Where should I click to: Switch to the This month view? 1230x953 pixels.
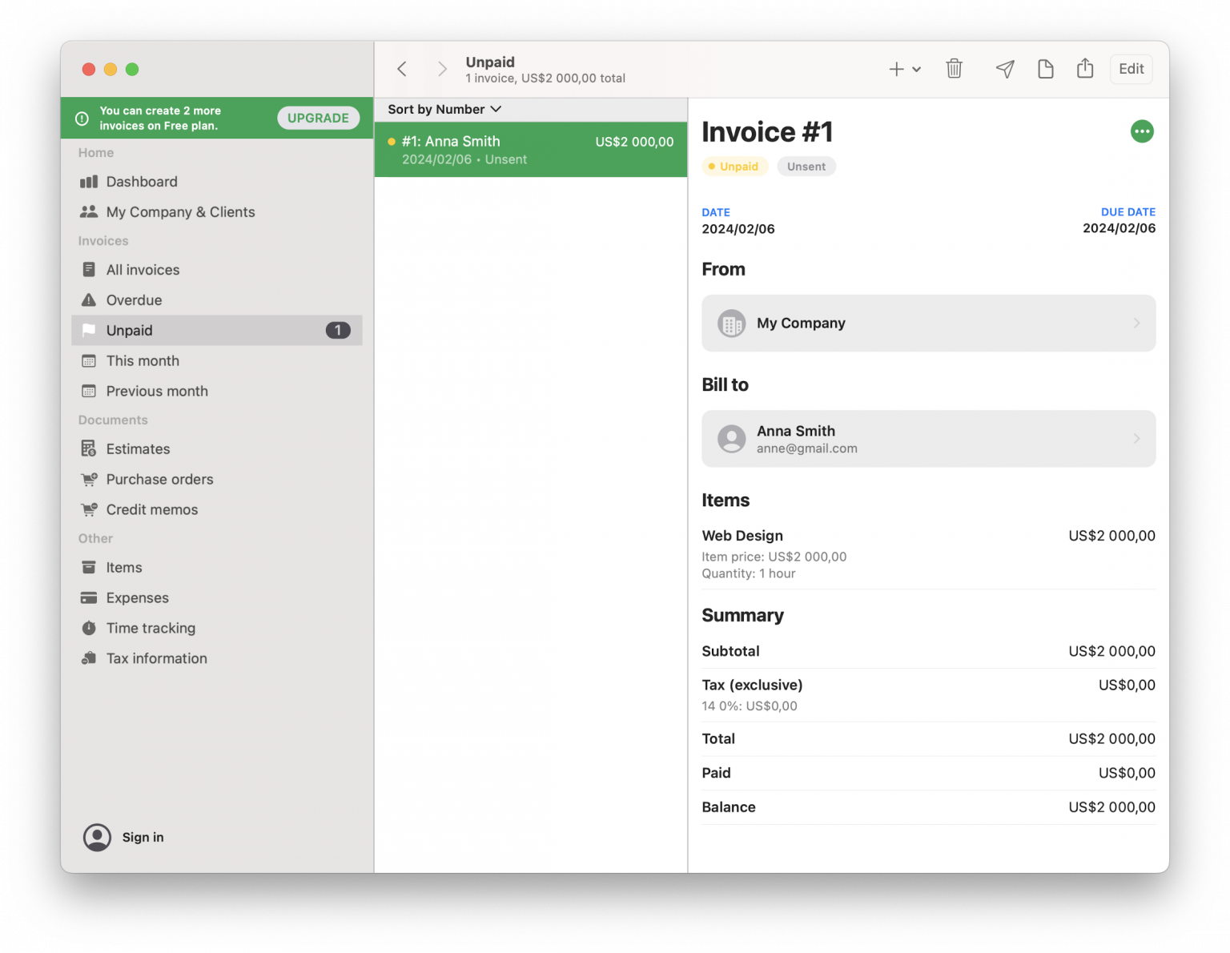[x=143, y=360]
